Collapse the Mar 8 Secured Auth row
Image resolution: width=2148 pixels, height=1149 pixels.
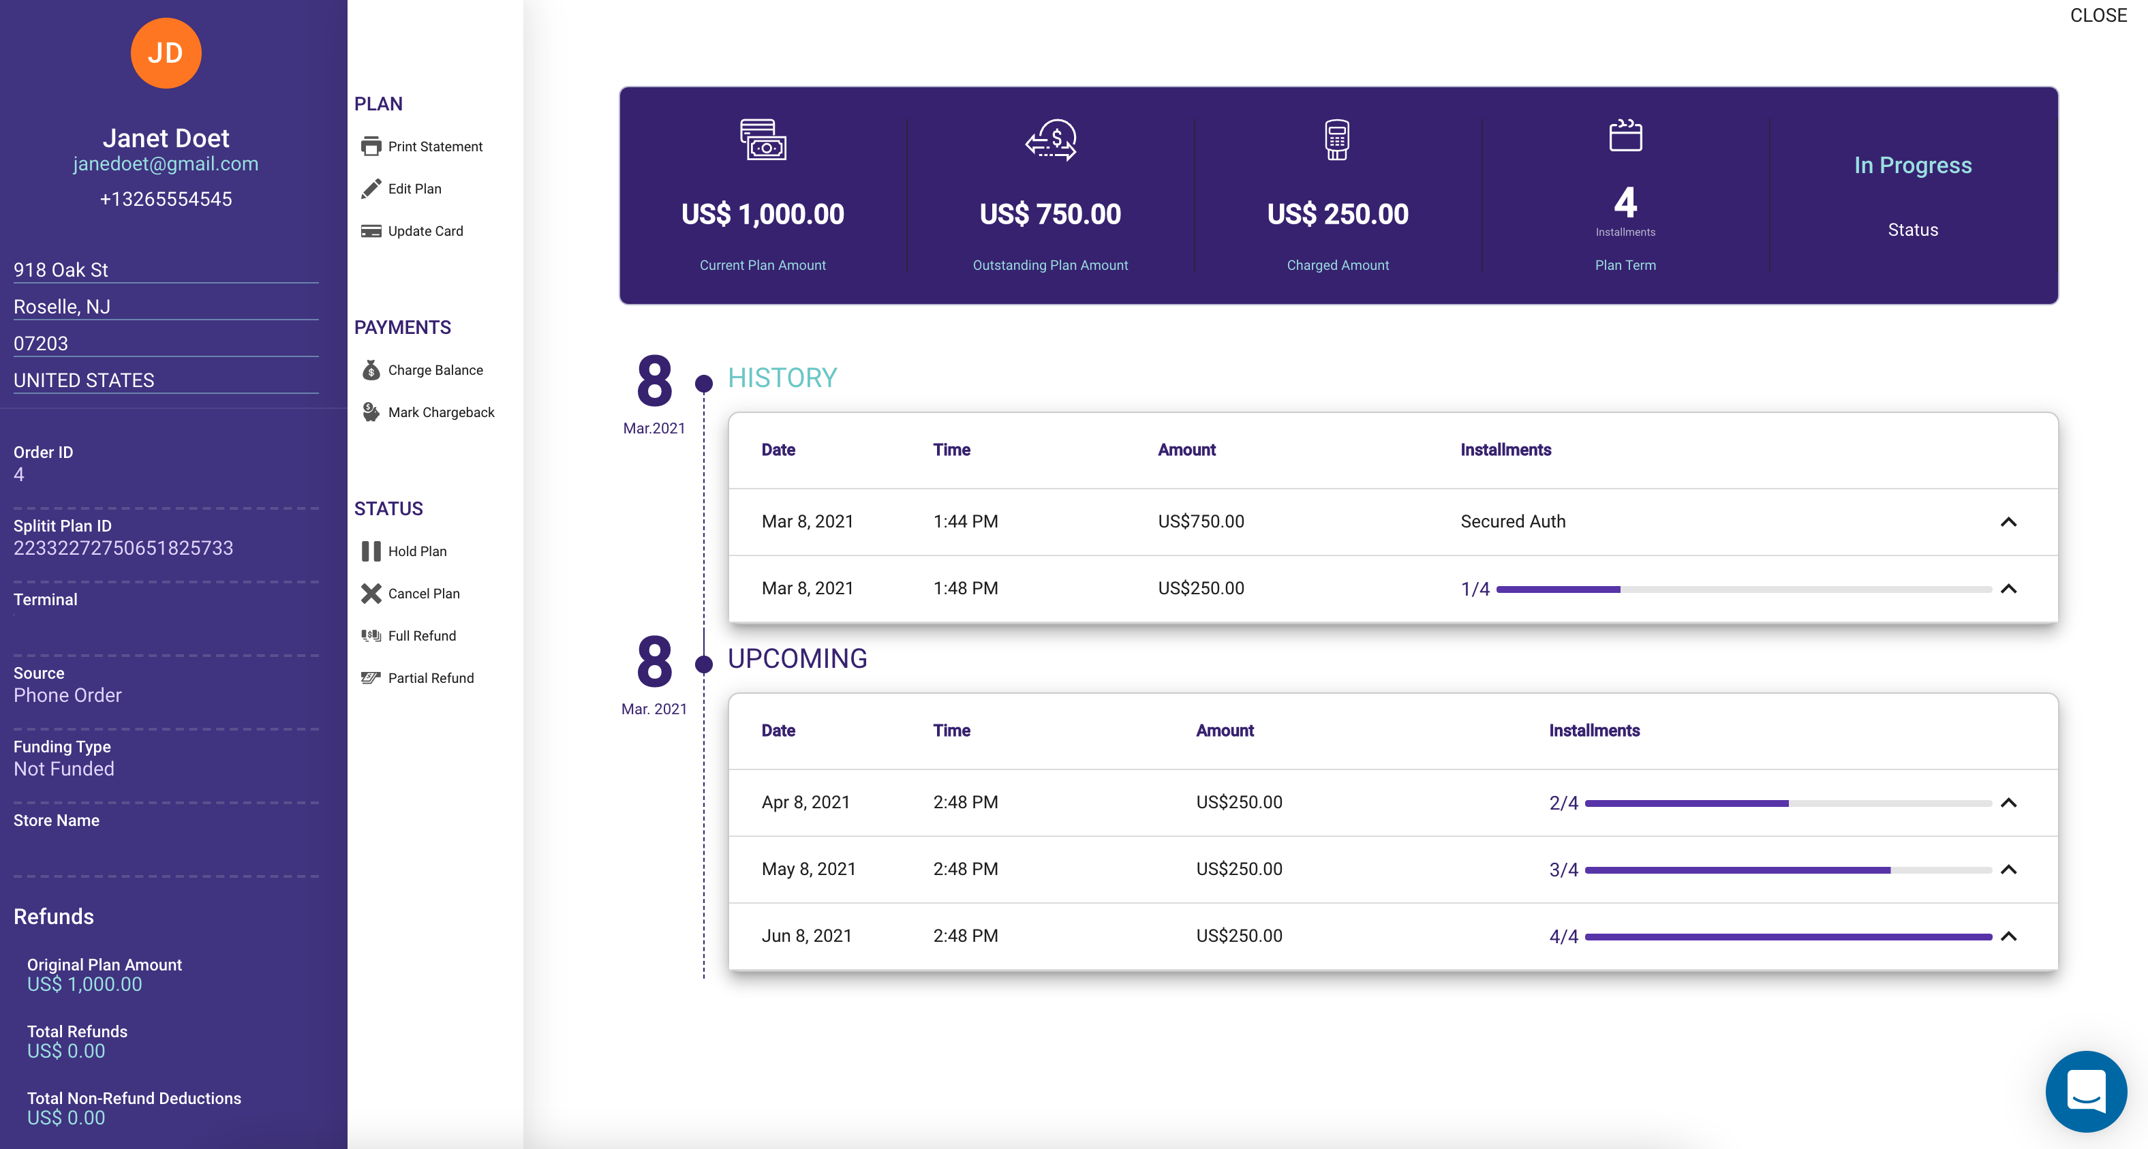(2010, 522)
